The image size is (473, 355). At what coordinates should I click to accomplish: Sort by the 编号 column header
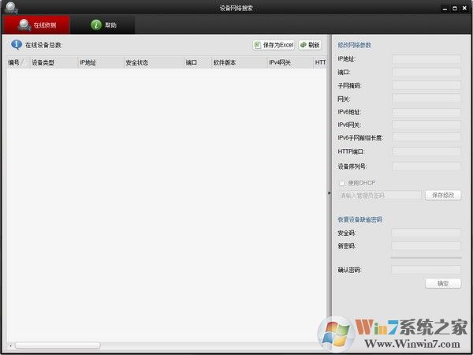pyautogui.click(x=16, y=62)
